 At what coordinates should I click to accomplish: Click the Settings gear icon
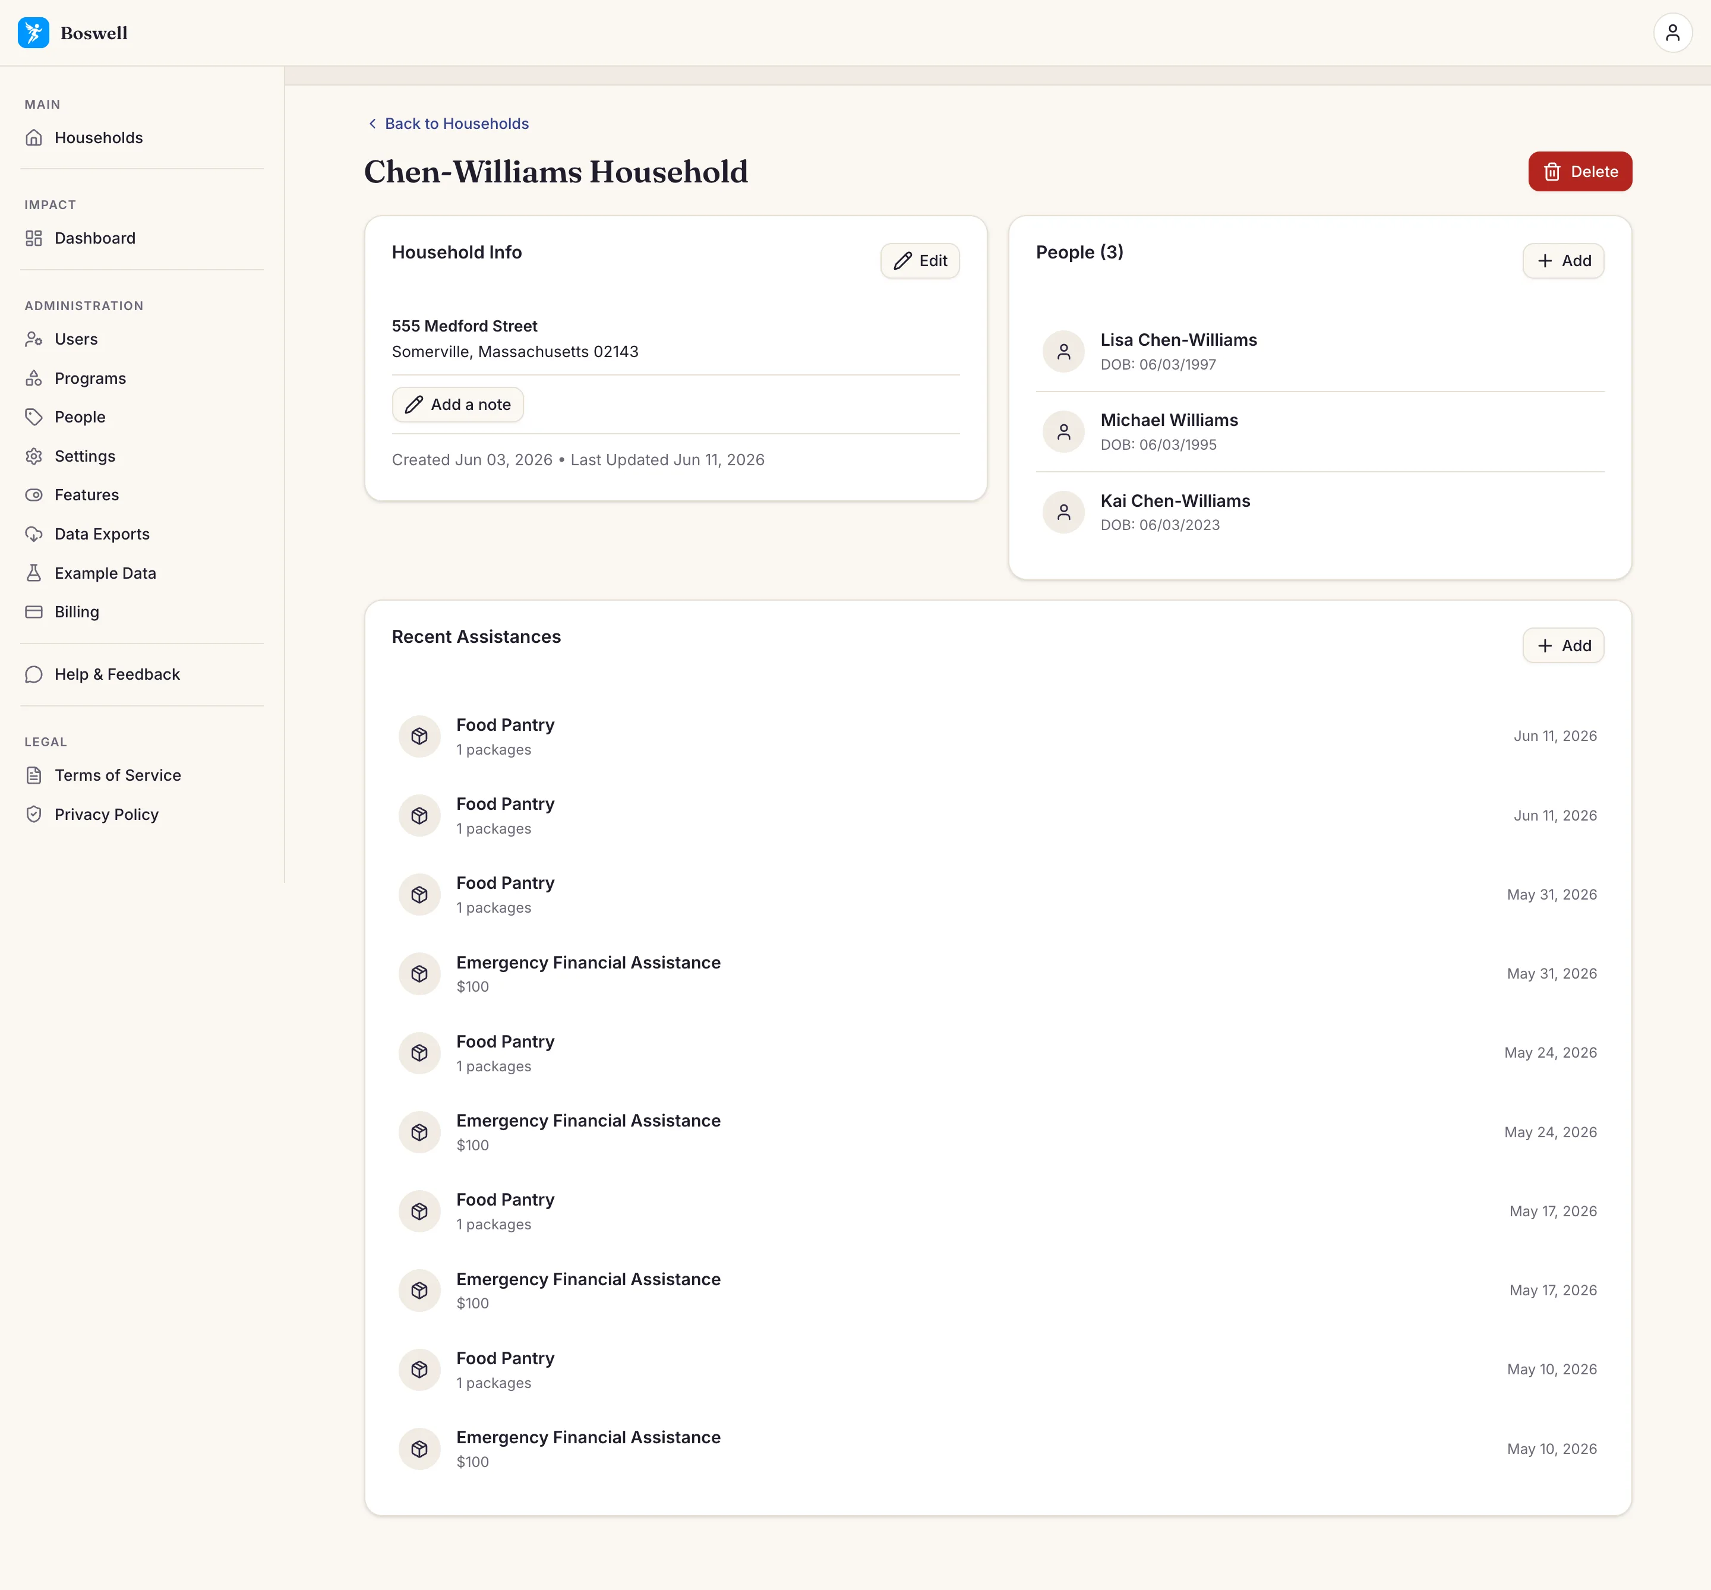pyautogui.click(x=33, y=456)
